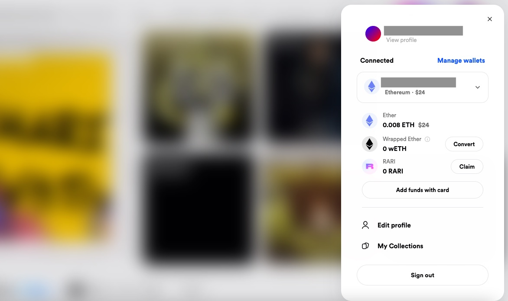Open the Ethereum wallet selector box
Image resolution: width=508 pixels, height=301 pixels.
[x=423, y=87]
